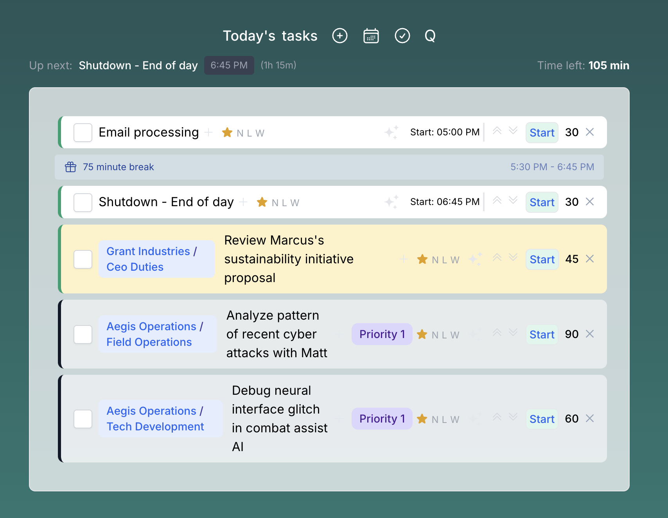This screenshot has height=518, width=668.
Task: Click double-up arrow on Review Marcus's proposal
Action: click(x=497, y=257)
